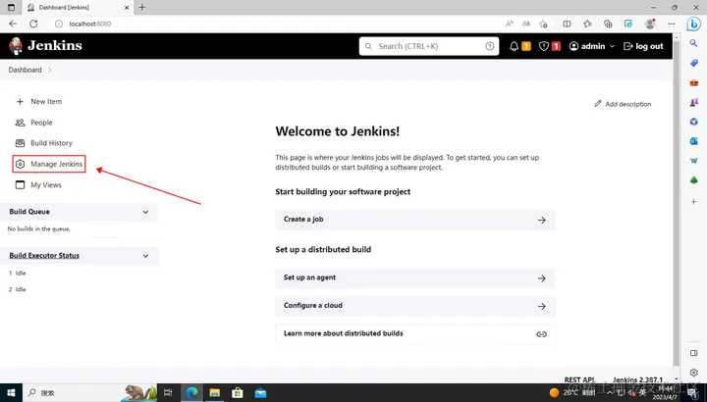Open the security shield warnings icon

543,46
